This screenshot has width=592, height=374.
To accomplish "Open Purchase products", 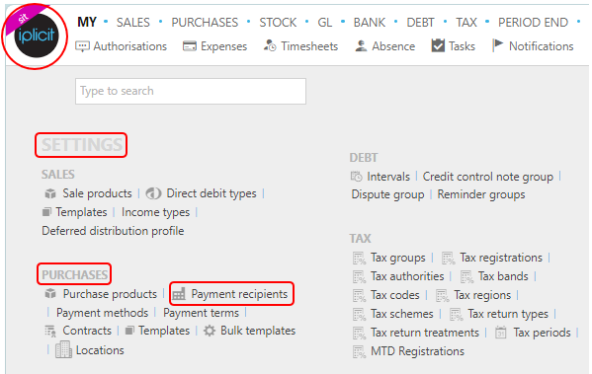I will coord(110,294).
